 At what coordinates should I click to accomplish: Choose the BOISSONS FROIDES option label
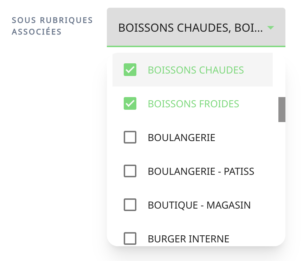193,104
